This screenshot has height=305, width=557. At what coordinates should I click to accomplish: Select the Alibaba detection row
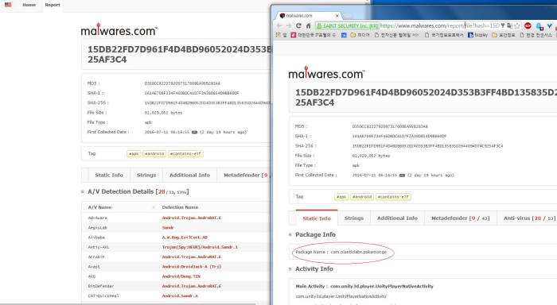176,237
